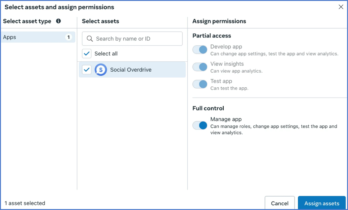This screenshot has height=210, width=348.
Task: Close the assign permissions dialog
Action: (x=341, y=7)
